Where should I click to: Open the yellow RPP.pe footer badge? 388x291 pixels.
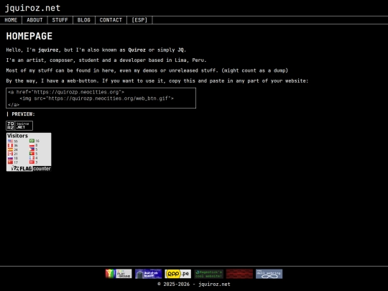tap(178, 274)
